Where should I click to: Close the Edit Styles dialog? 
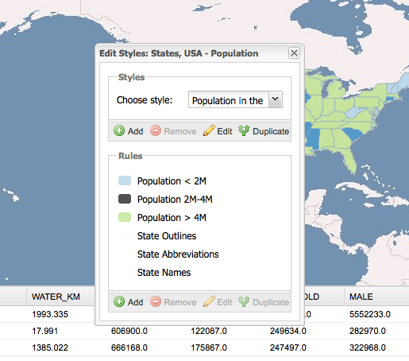pos(294,53)
